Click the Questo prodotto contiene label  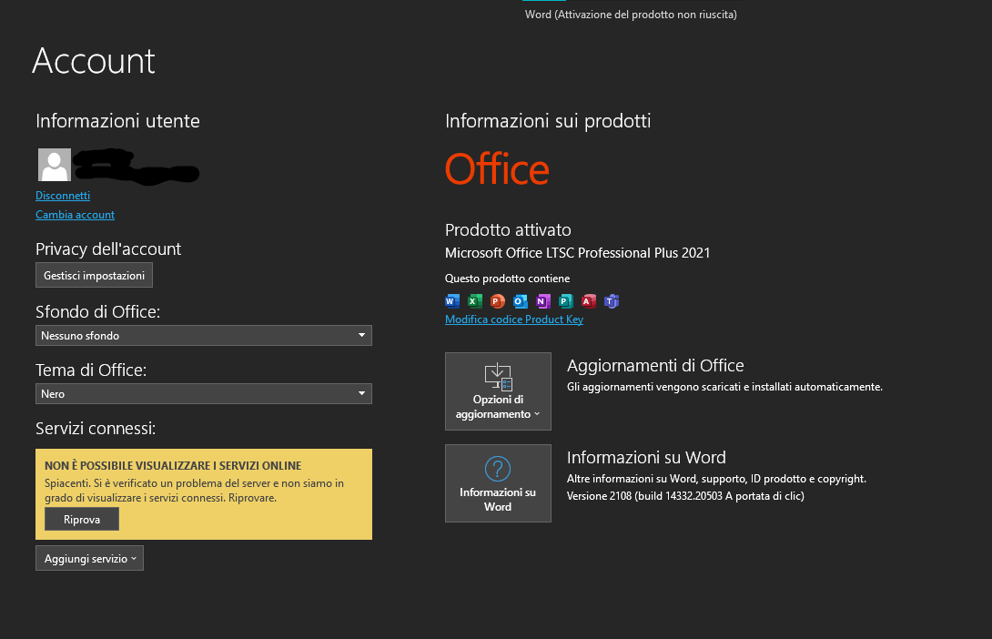coord(508,279)
